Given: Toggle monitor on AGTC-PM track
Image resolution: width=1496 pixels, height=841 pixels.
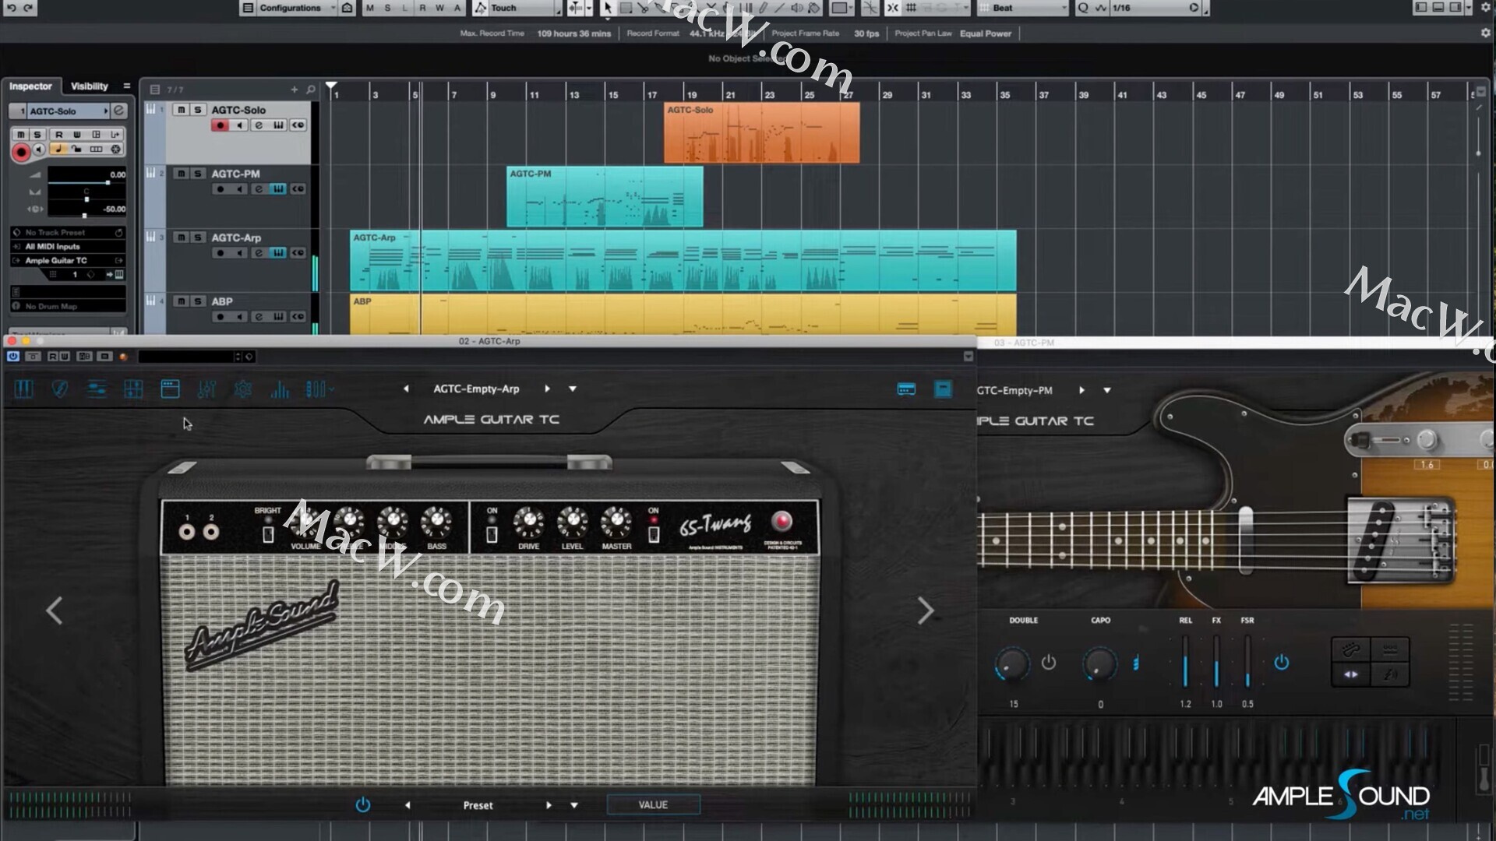Looking at the screenshot, I should [240, 189].
